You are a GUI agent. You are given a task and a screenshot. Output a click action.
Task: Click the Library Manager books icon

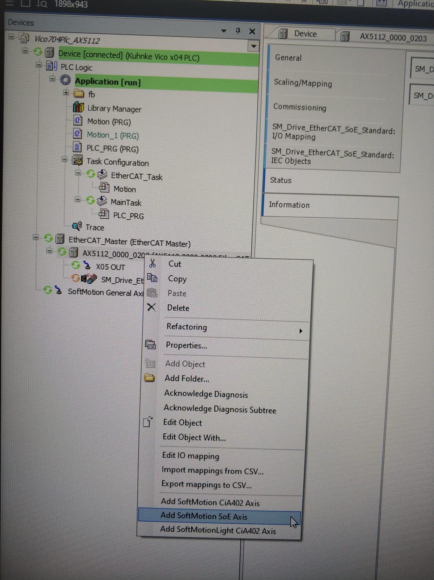[78, 107]
